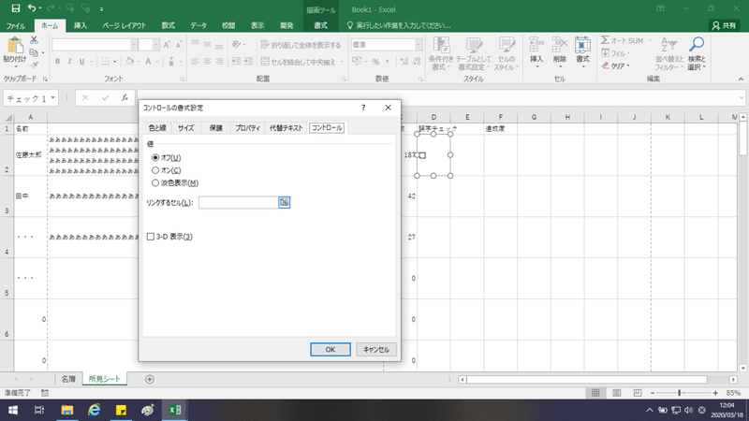Image resolution: width=749 pixels, height=421 pixels.
Task: Click the Windows Start button
Action: coord(13,410)
